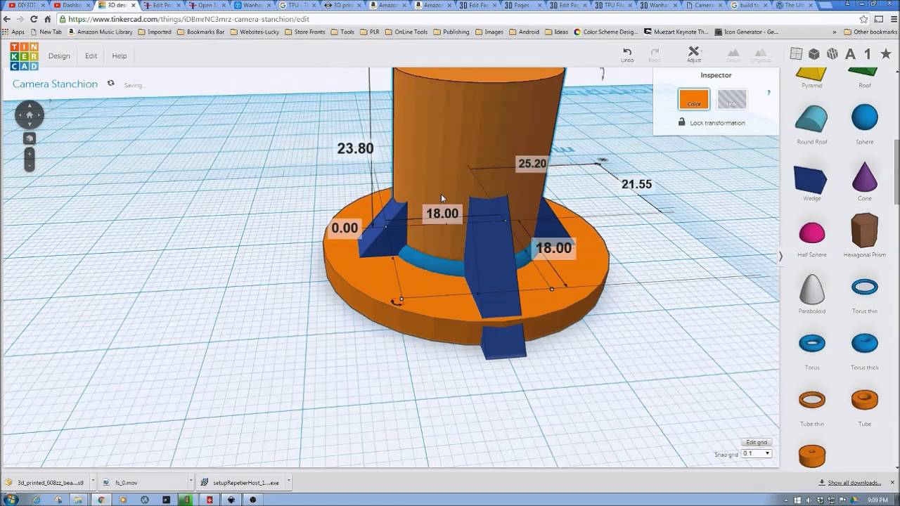The image size is (900, 506).
Task: Open the Amazon Music Library bookmark
Action: tap(101, 32)
